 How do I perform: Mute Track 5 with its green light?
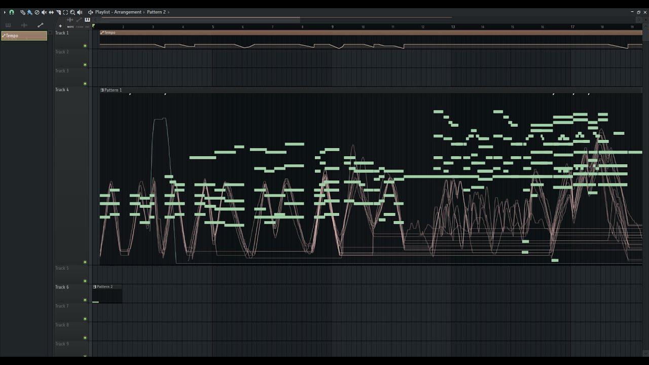coord(85,281)
